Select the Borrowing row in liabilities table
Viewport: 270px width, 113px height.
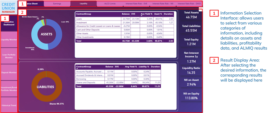[x=118, y=79]
